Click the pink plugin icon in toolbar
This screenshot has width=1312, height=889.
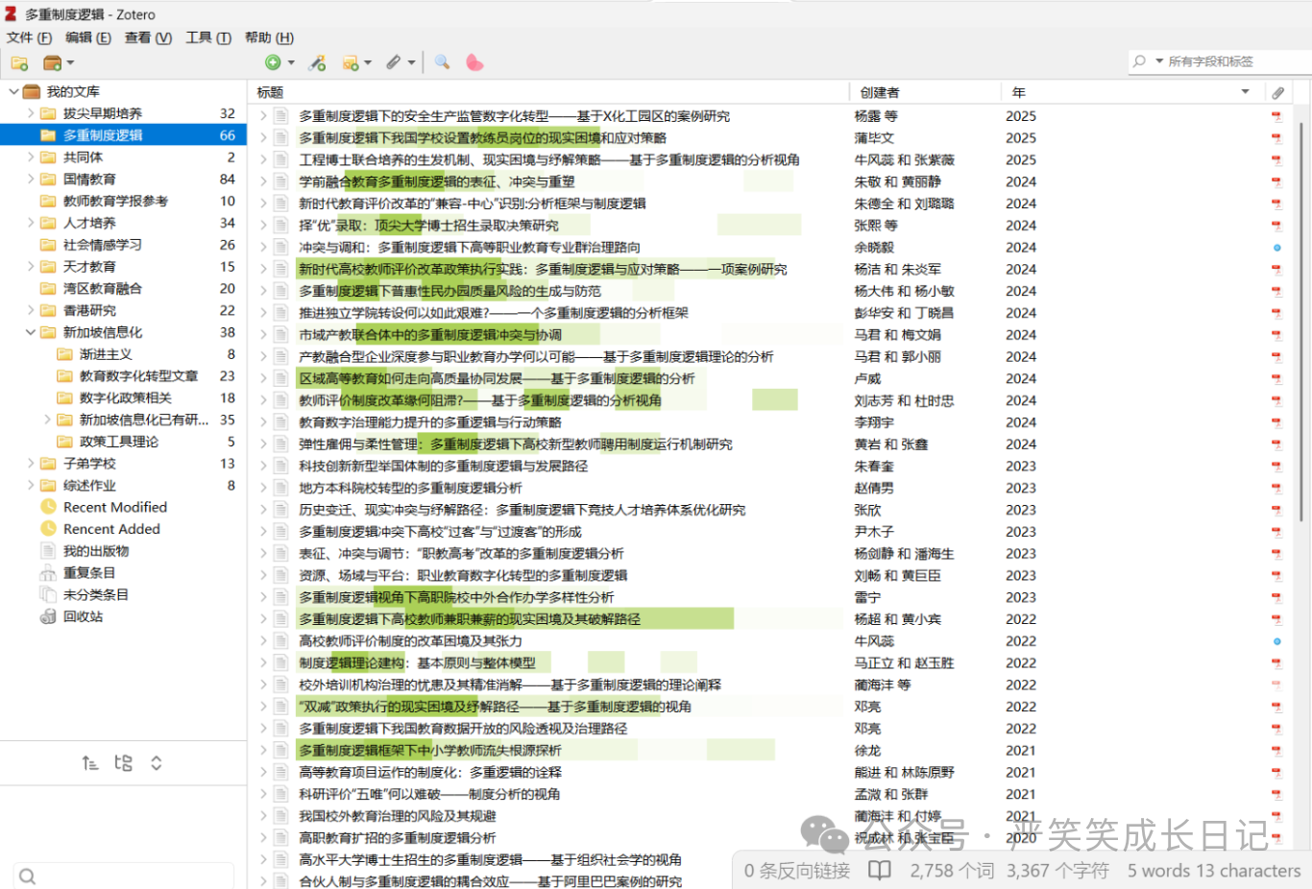(x=474, y=62)
